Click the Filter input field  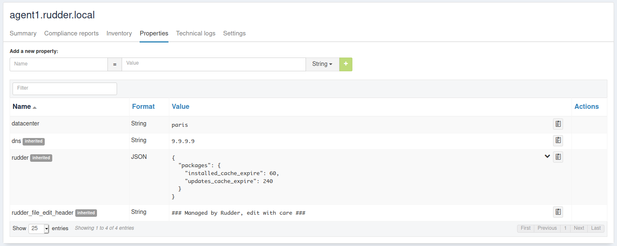click(64, 88)
